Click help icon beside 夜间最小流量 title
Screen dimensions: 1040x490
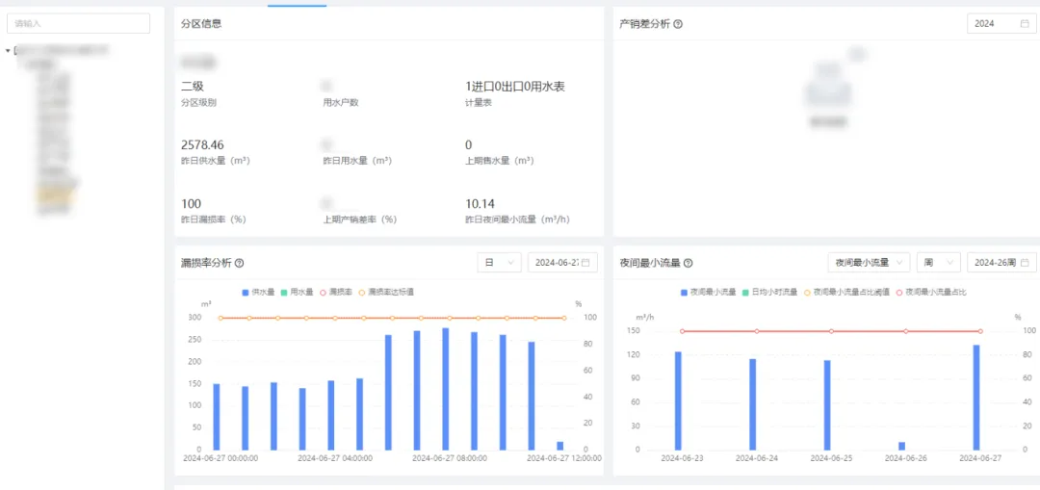[688, 263]
